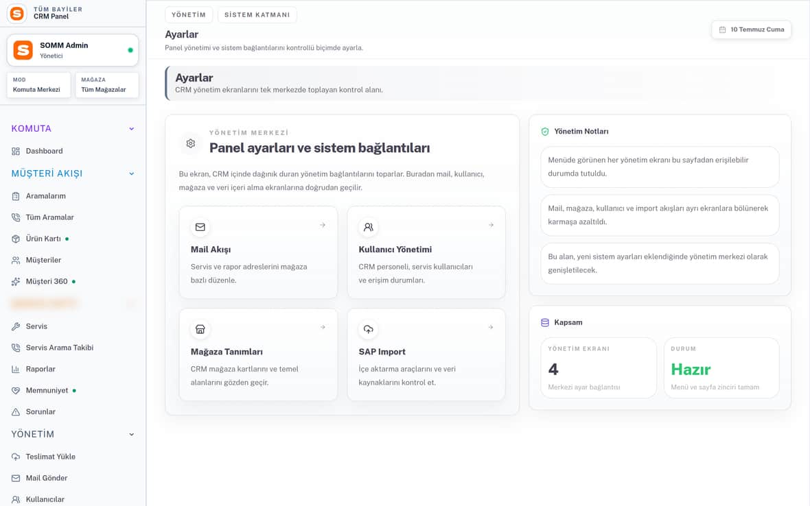This screenshot has height=506, width=810.
Task: Click the store icon in Mağaza Tanımları card
Action: 200,329
